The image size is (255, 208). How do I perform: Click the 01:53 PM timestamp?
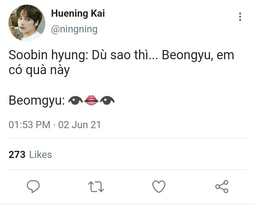[29, 125]
